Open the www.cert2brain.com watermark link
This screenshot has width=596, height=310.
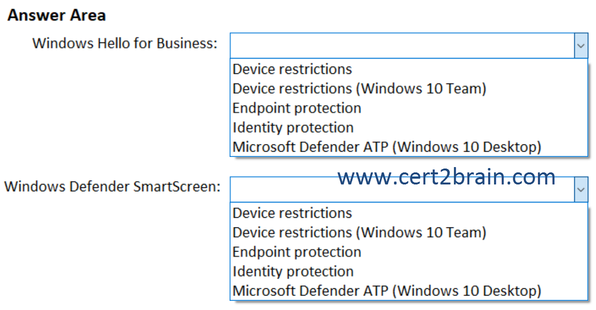pyautogui.click(x=446, y=177)
